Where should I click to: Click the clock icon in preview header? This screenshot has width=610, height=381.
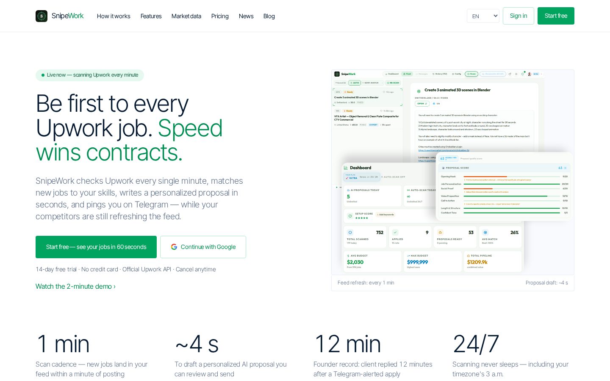522,74
